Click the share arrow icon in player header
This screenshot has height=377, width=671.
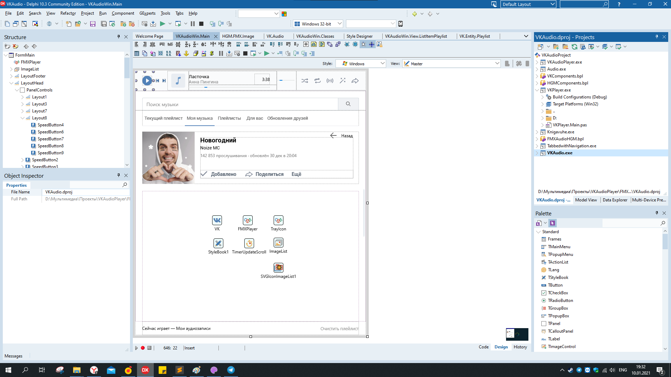tap(355, 81)
